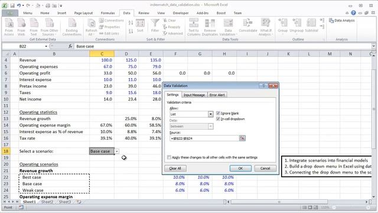
Task: Open Excel Help question mark icon
Action: pyautogui.click(x=353, y=13)
